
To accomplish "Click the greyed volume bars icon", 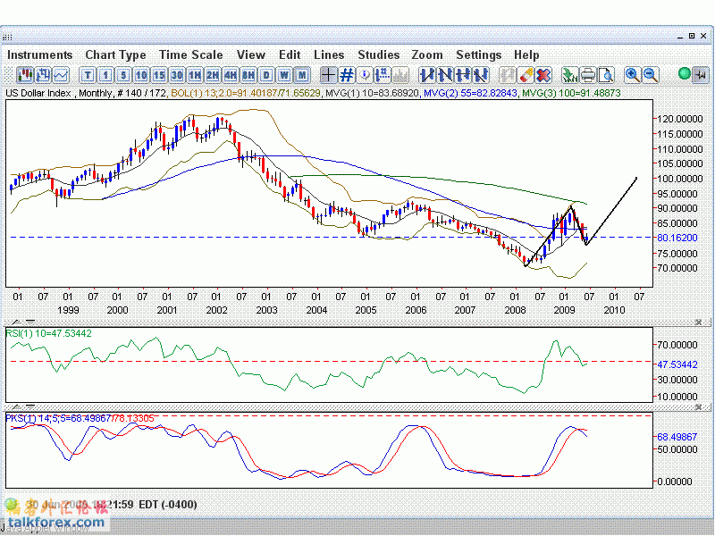I will (400, 75).
